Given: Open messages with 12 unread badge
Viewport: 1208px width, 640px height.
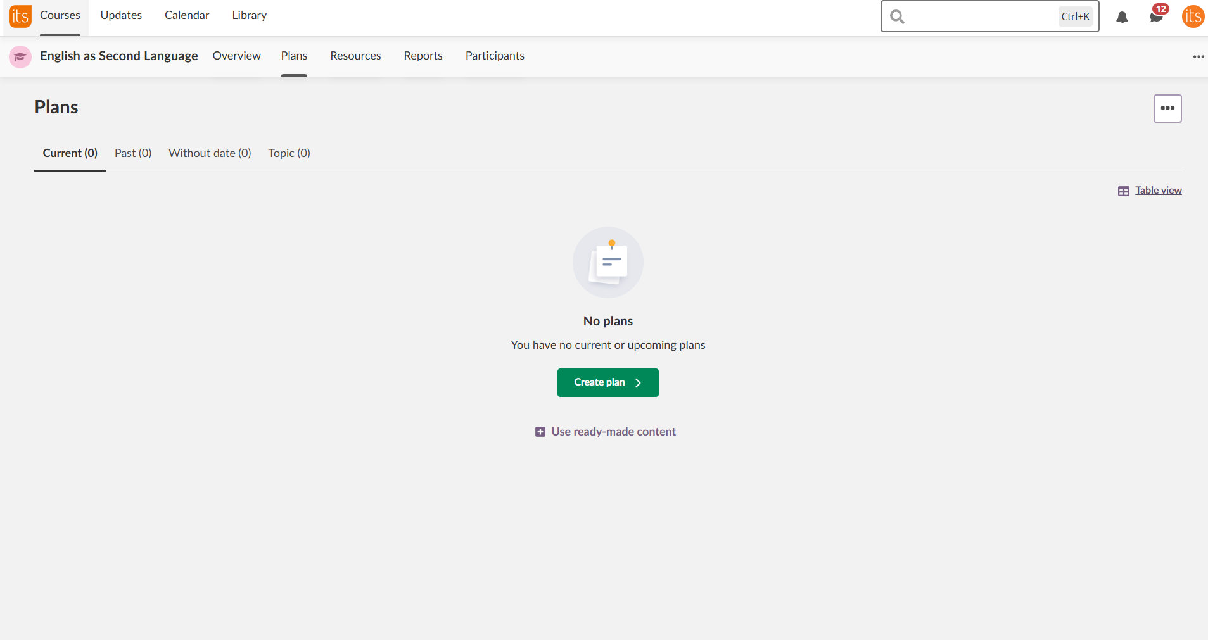Looking at the screenshot, I should [x=1156, y=17].
